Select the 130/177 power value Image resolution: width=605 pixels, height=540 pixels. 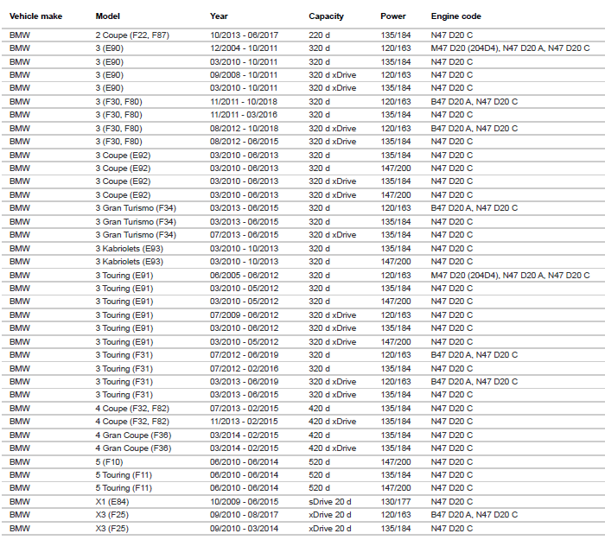pos(395,502)
